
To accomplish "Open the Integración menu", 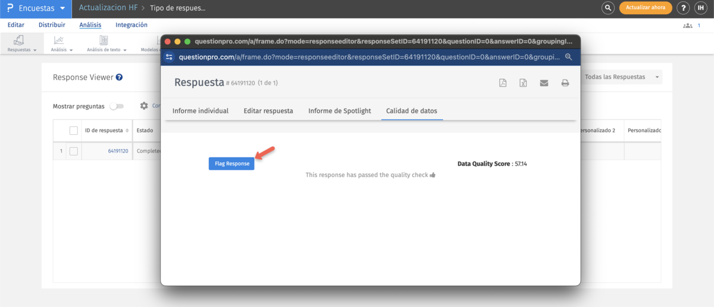I will (131, 25).
